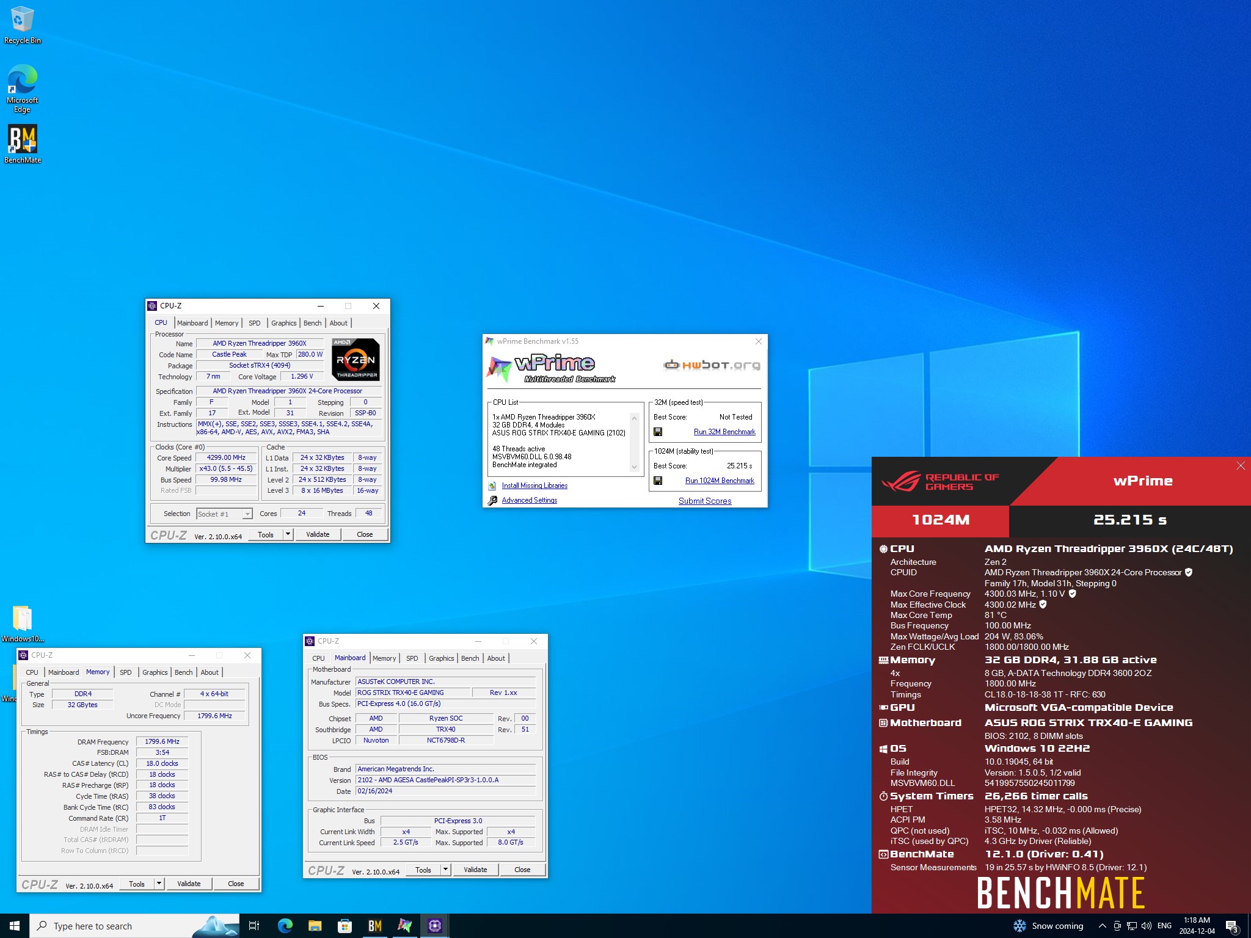Click the Core Speed 4299.00 MHz field
This screenshot has height=938, width=1251.
[226, 458]
